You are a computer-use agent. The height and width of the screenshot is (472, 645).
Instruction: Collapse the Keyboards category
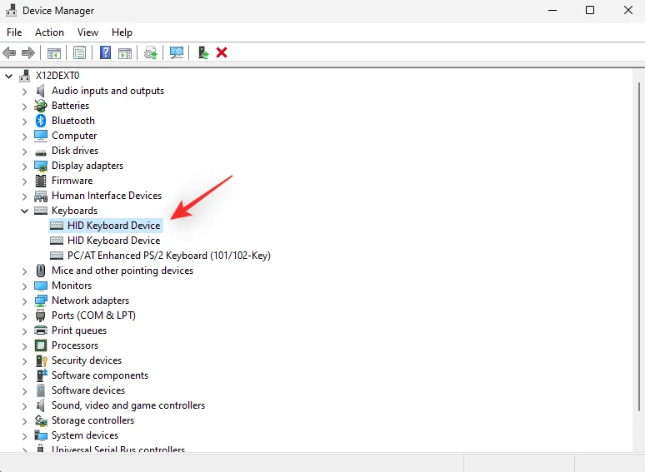coord(24,211)
